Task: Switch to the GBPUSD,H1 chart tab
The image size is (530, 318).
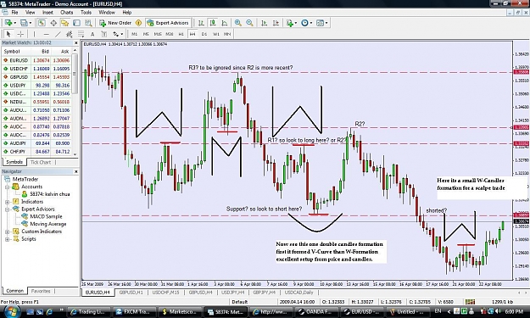Action: [x=131, y=293]
